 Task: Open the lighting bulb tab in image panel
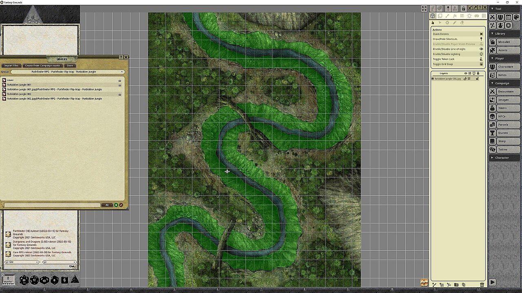click(x=469, y=16)
